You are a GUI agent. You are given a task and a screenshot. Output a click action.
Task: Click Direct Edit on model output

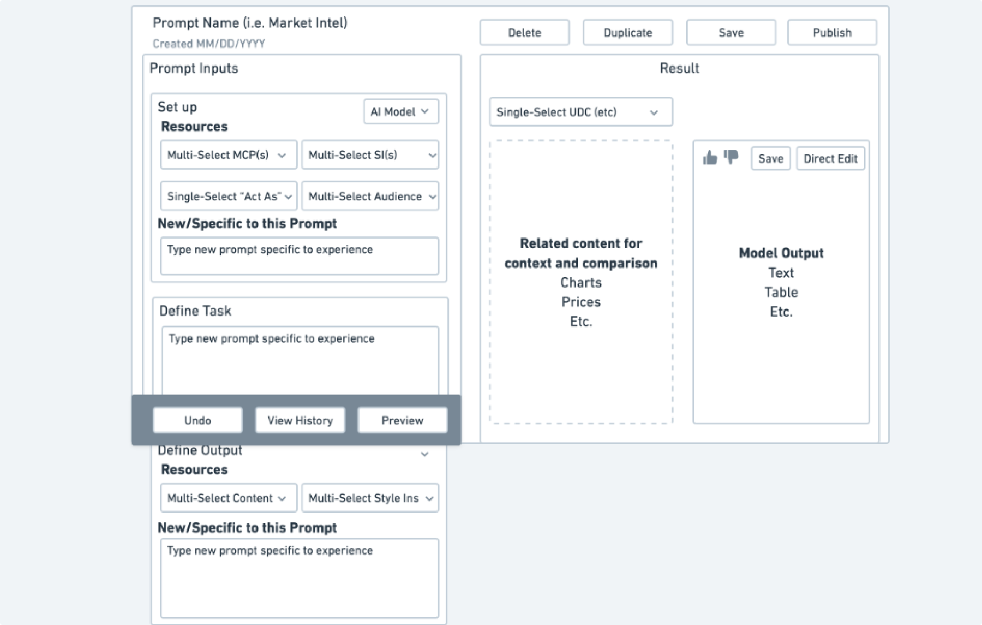tap(830, 158)
